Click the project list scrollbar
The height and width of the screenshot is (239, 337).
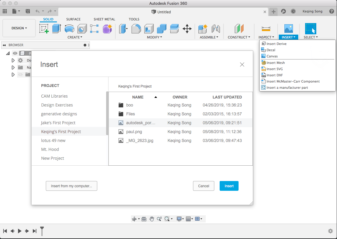click(107, 113)
